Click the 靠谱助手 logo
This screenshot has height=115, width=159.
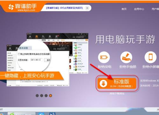[22, 7]
